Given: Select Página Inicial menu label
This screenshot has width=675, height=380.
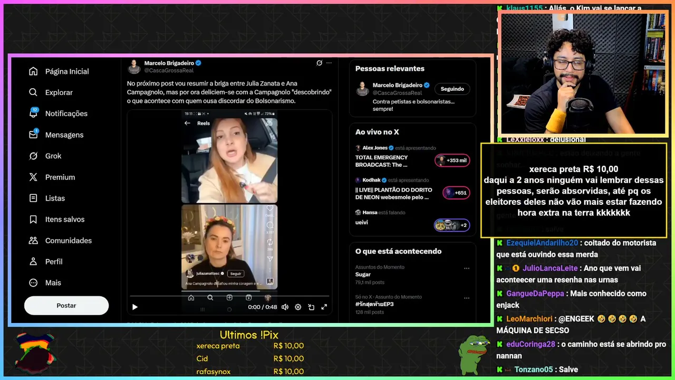Looking at the screenshot, I should coord(67,71).
